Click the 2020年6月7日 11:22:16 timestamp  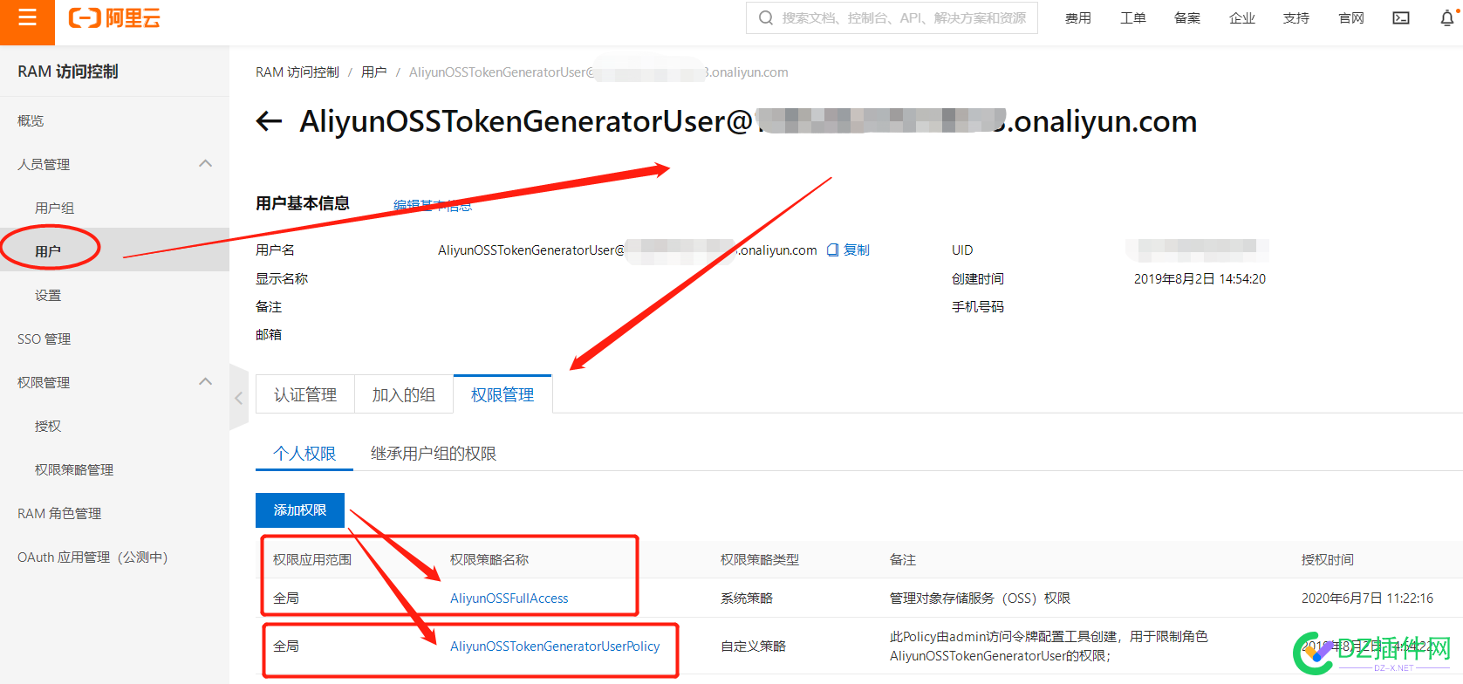click(x=1367, y=598)
